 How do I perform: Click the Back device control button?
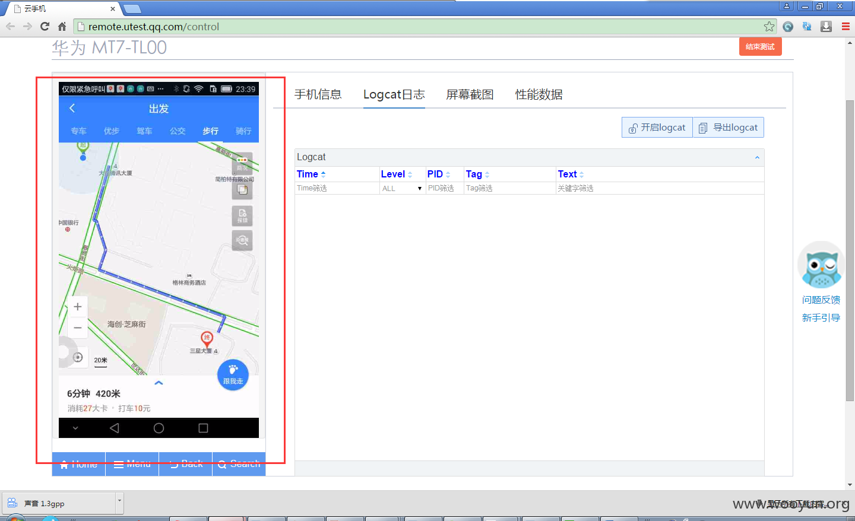pyautogui.click(x=185, y=464)
